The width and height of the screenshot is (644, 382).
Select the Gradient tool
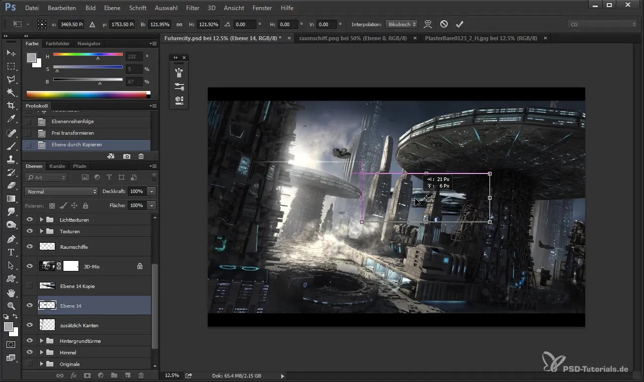[x=11, y=199]
